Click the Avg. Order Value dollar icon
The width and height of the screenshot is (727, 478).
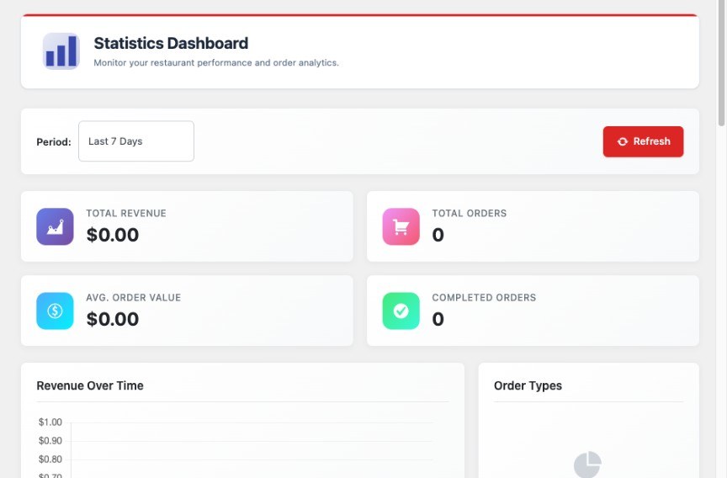[x=56, y=311]
